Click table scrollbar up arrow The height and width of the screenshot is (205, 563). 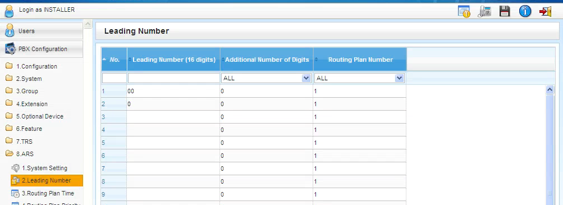point(550,90)
